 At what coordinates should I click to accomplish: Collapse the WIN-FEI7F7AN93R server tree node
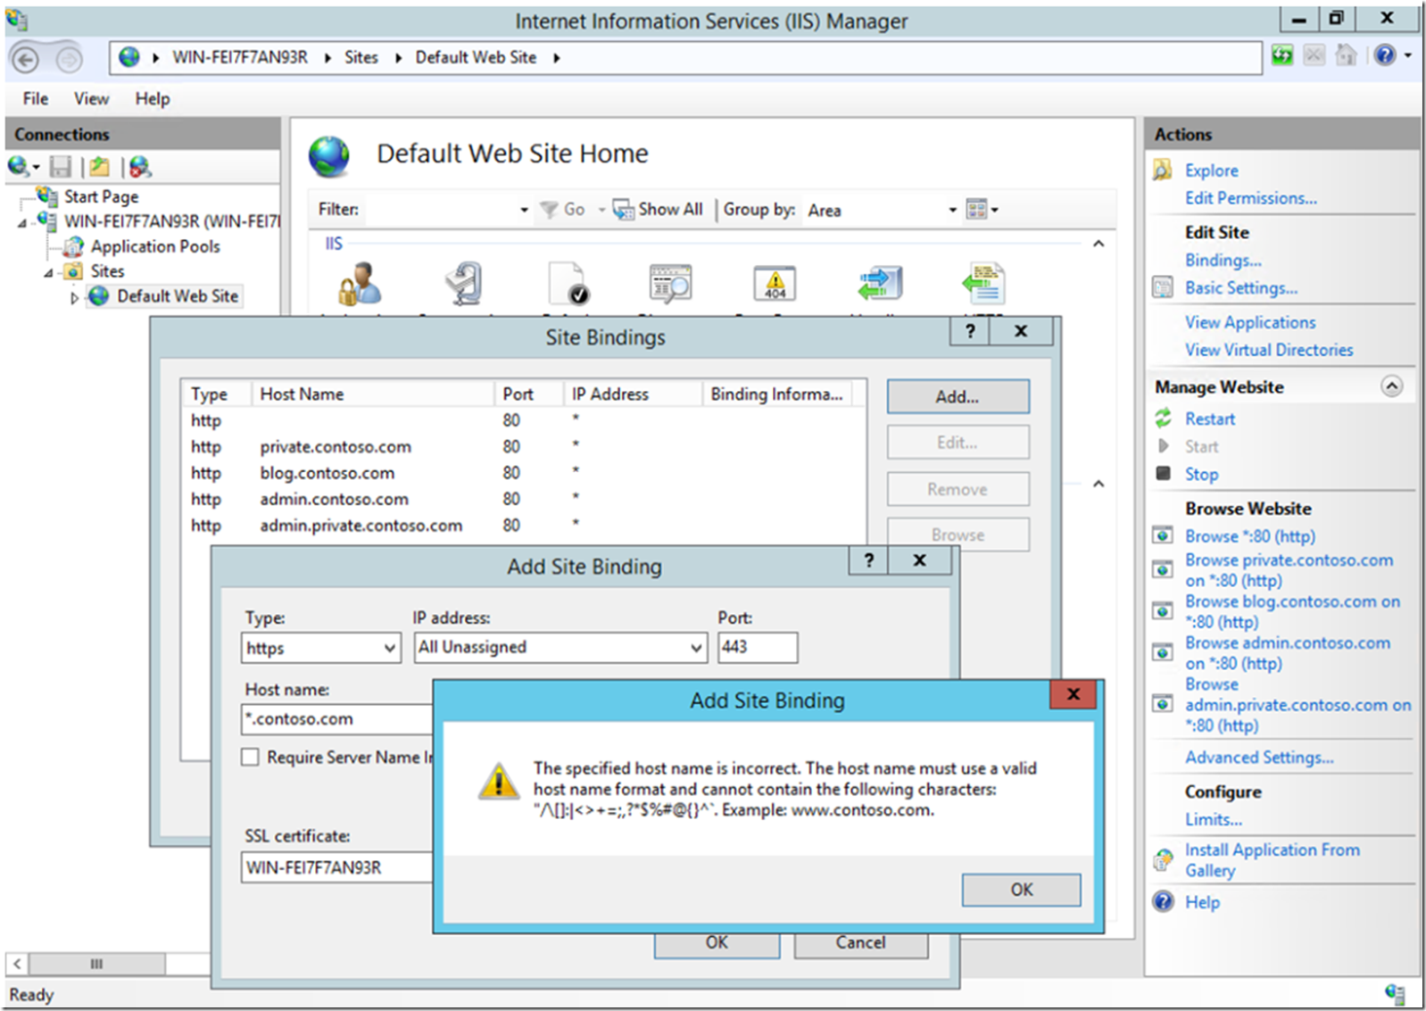point(22,222)
